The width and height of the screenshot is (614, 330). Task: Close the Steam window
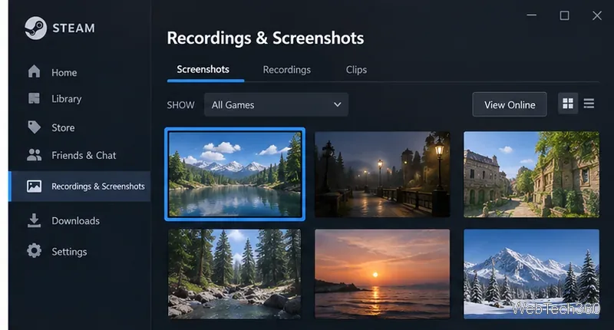[597, 15]
